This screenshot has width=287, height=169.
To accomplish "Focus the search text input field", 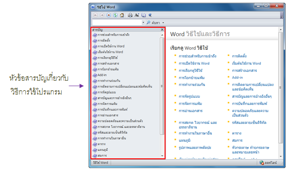I will (x=117, y=23).
